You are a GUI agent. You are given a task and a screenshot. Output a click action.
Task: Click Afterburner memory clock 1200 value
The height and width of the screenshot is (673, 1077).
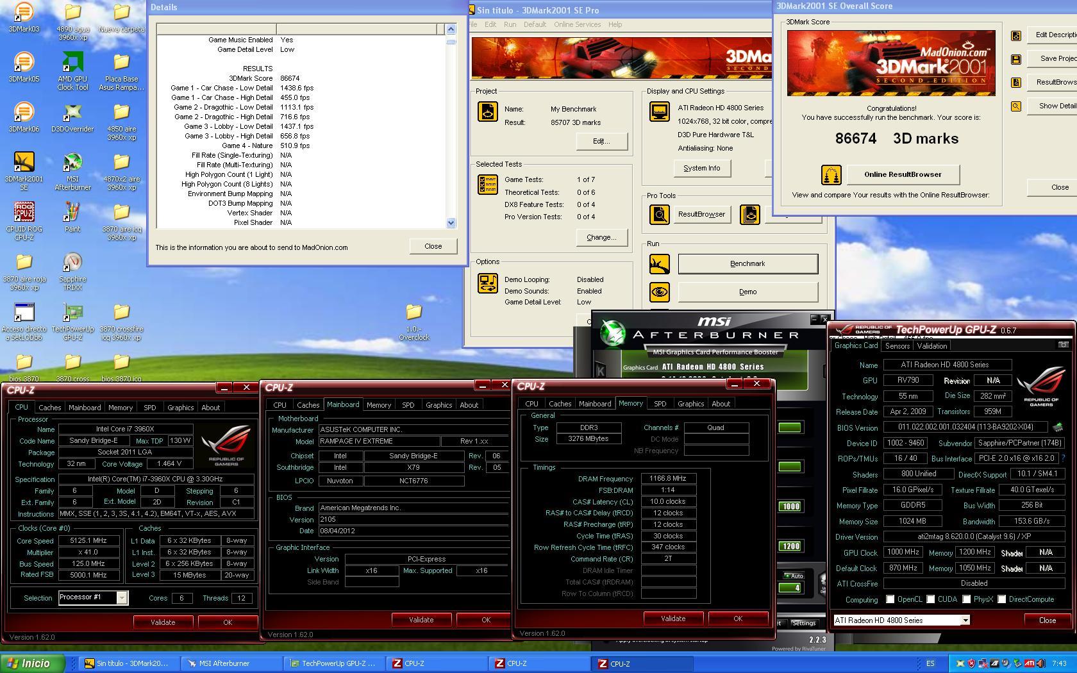(x=790, y=546)
